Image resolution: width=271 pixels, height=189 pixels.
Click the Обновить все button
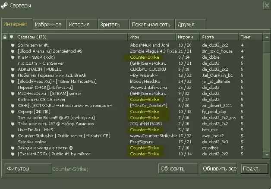click(219, 169)
